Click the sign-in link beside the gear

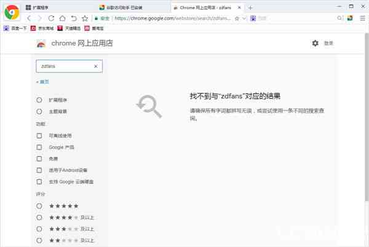click(x=328, y=43)
